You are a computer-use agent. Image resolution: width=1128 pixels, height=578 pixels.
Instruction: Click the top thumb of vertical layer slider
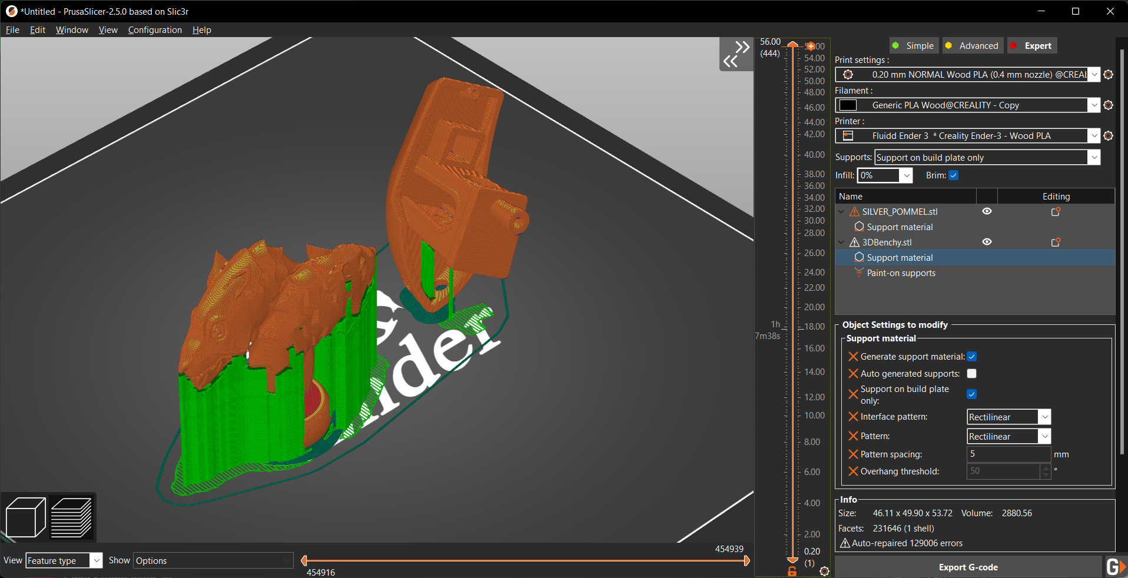792,45
